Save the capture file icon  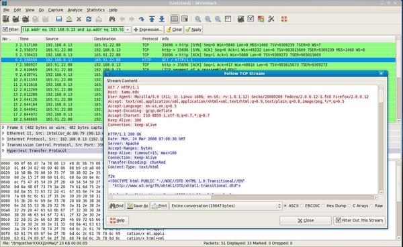point(69,19)
